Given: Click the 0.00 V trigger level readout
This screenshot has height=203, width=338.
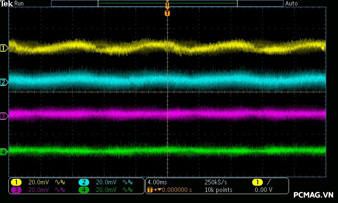Looking at the screenshot, I should (263, 190).
